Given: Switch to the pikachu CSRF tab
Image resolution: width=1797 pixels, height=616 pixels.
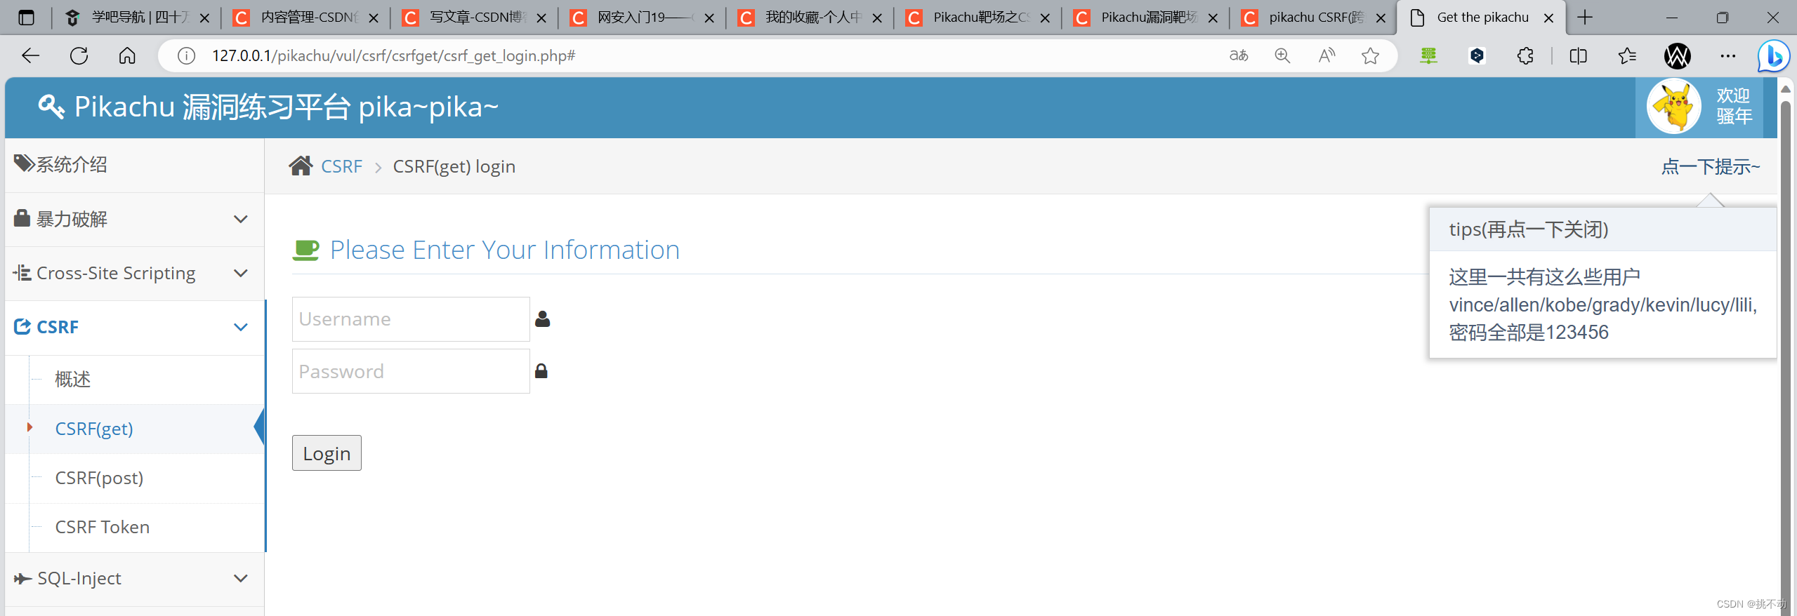Looking at the screenshot, I should pos(1313,18).
